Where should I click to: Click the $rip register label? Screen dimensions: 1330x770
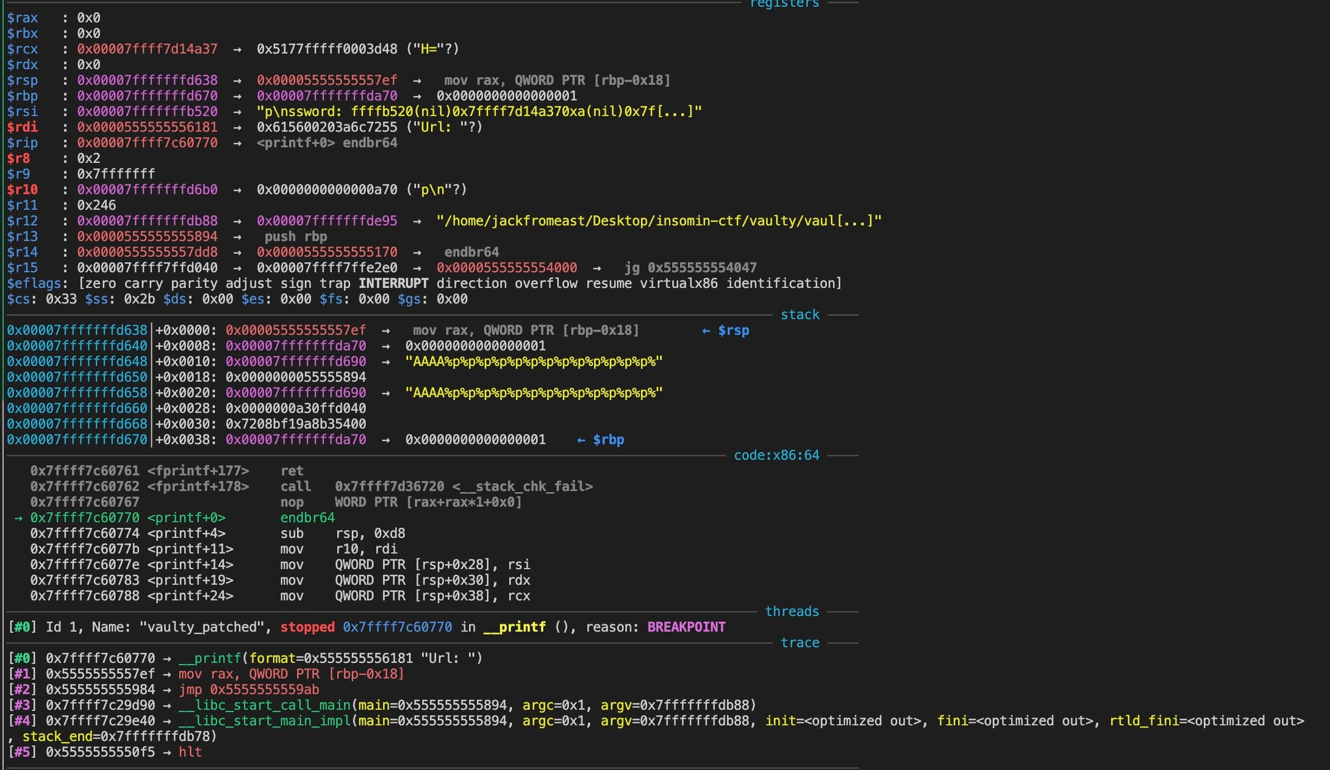pos(22,143)
